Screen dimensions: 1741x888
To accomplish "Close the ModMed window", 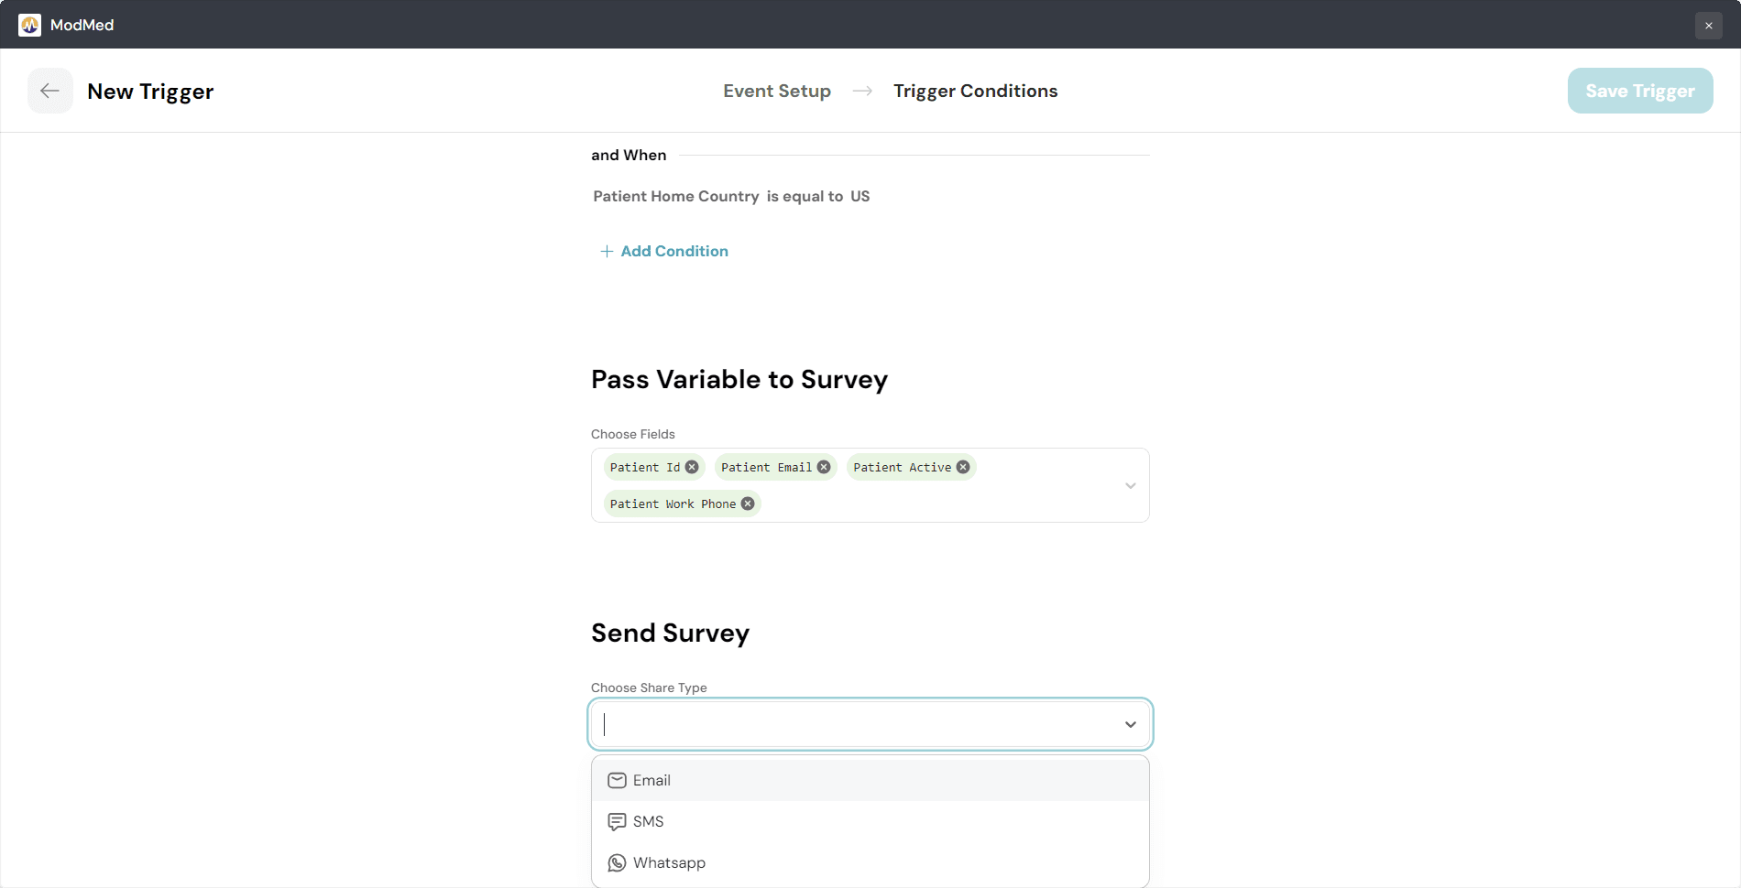I will coord(1708,25).
